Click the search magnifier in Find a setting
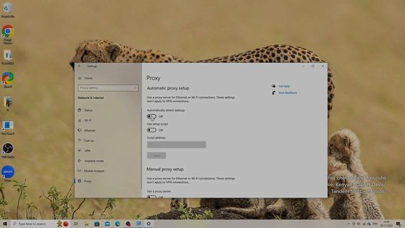Image resolution: width=405 pixels, height=228 pixels. click(135, 88)
